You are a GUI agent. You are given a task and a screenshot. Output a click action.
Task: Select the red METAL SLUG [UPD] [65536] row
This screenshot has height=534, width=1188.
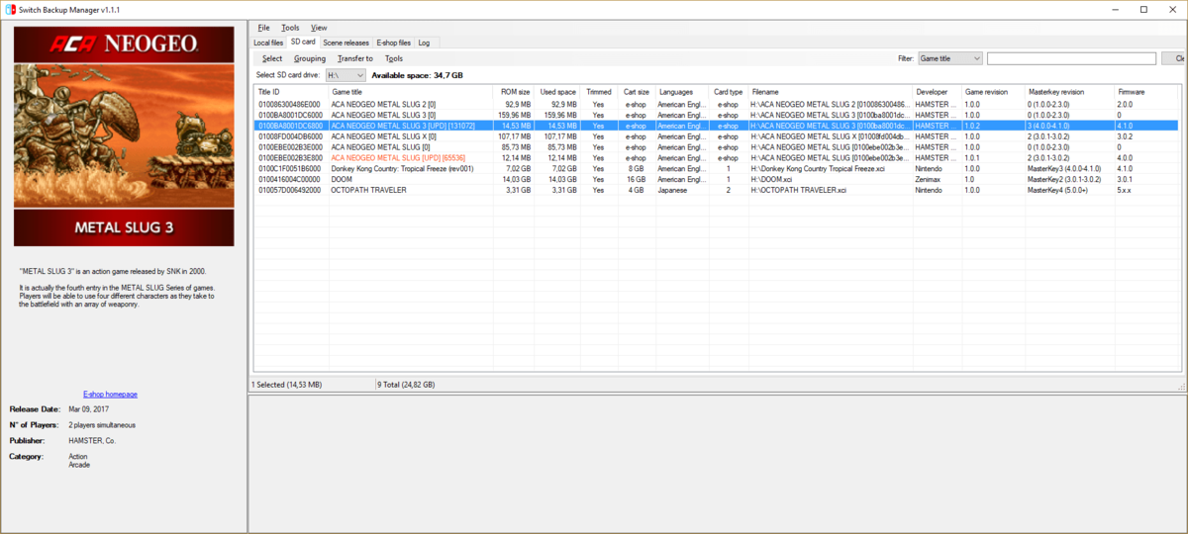[x=716, y=158]
